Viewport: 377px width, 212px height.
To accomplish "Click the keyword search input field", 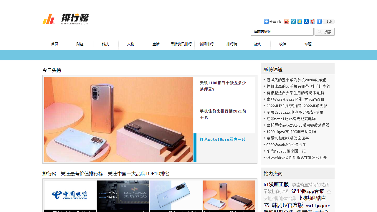I will [282, 32].
